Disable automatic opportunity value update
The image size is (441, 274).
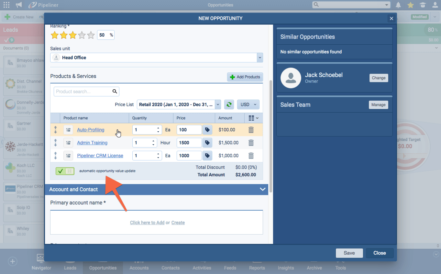[64, 170]
